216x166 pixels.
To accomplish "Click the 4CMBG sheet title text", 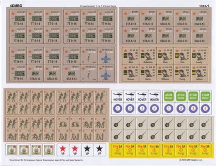I will 16,6.
